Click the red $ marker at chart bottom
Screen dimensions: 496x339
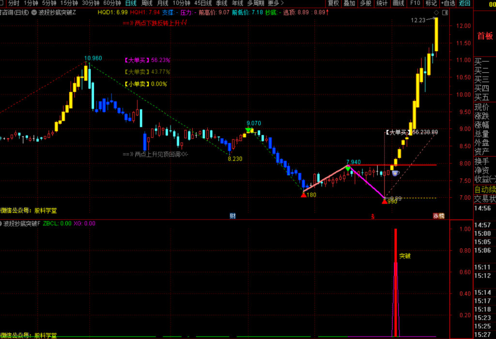click(x=372, y=216)
